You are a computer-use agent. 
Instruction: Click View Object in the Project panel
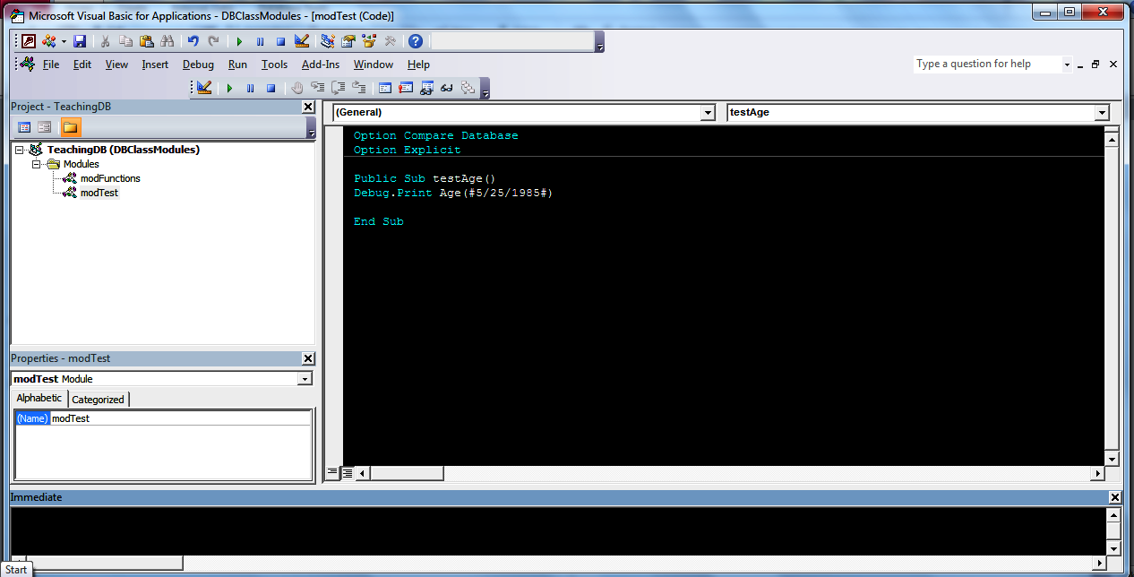45,127
